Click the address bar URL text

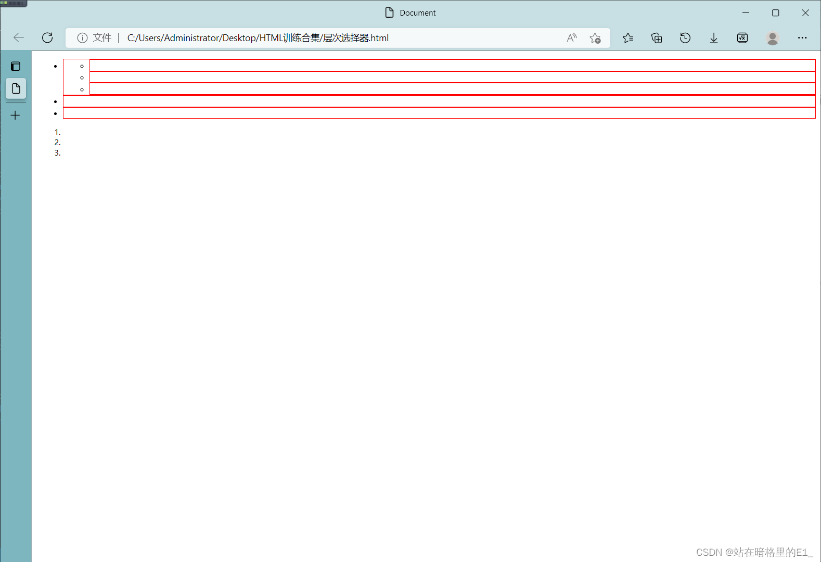coord(258,38)
